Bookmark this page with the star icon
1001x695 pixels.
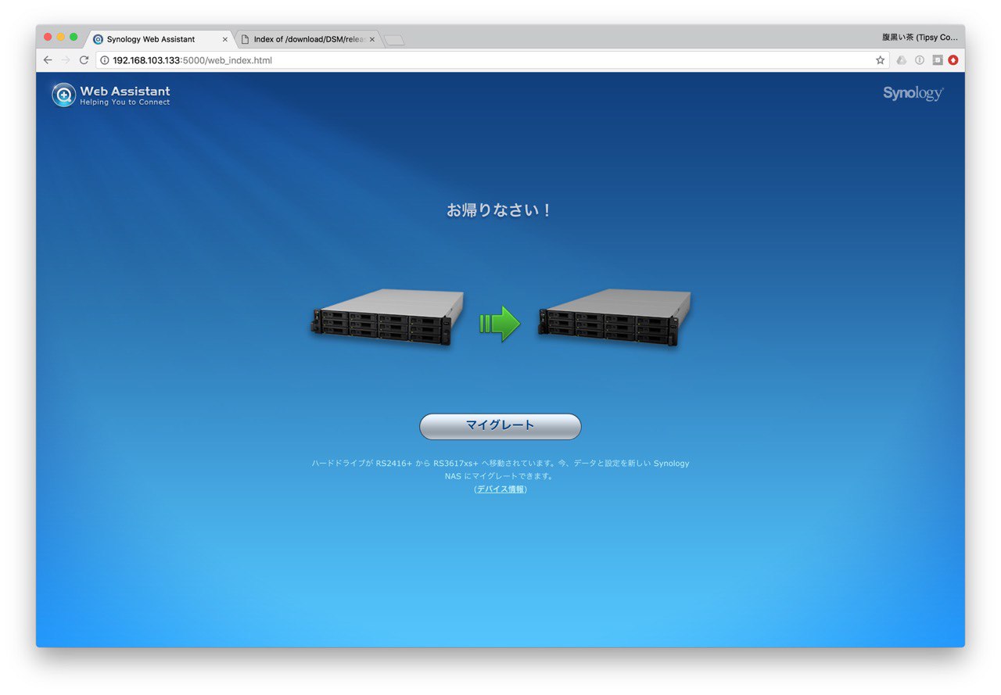point(880,60)
